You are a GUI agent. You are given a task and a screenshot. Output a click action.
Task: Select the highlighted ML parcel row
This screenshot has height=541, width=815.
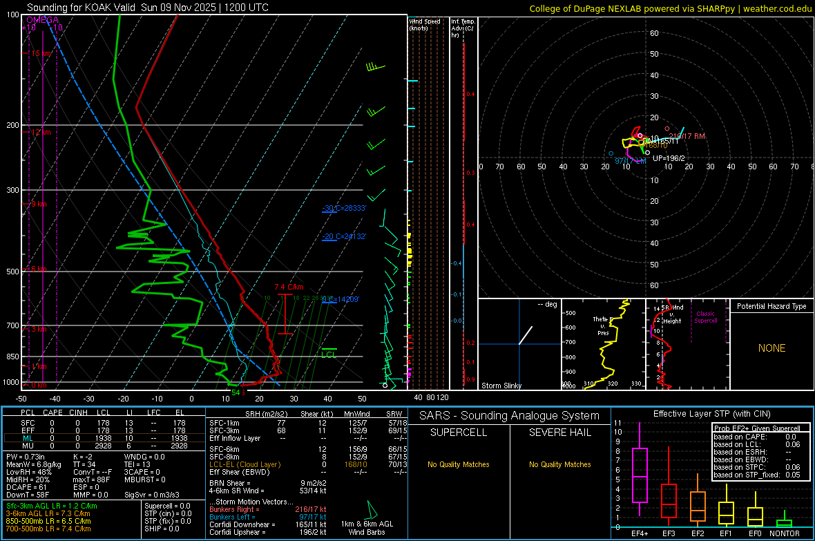104,438
